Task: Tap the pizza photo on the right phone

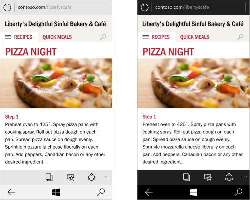Action: point(193,83)
